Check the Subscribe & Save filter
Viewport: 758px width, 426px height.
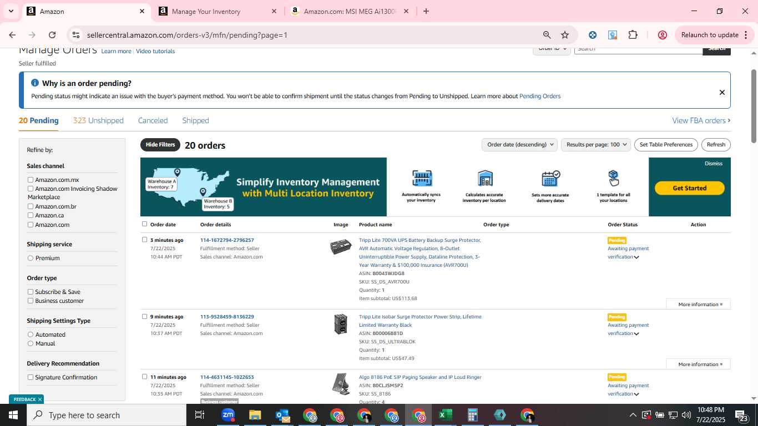point(31,292)
